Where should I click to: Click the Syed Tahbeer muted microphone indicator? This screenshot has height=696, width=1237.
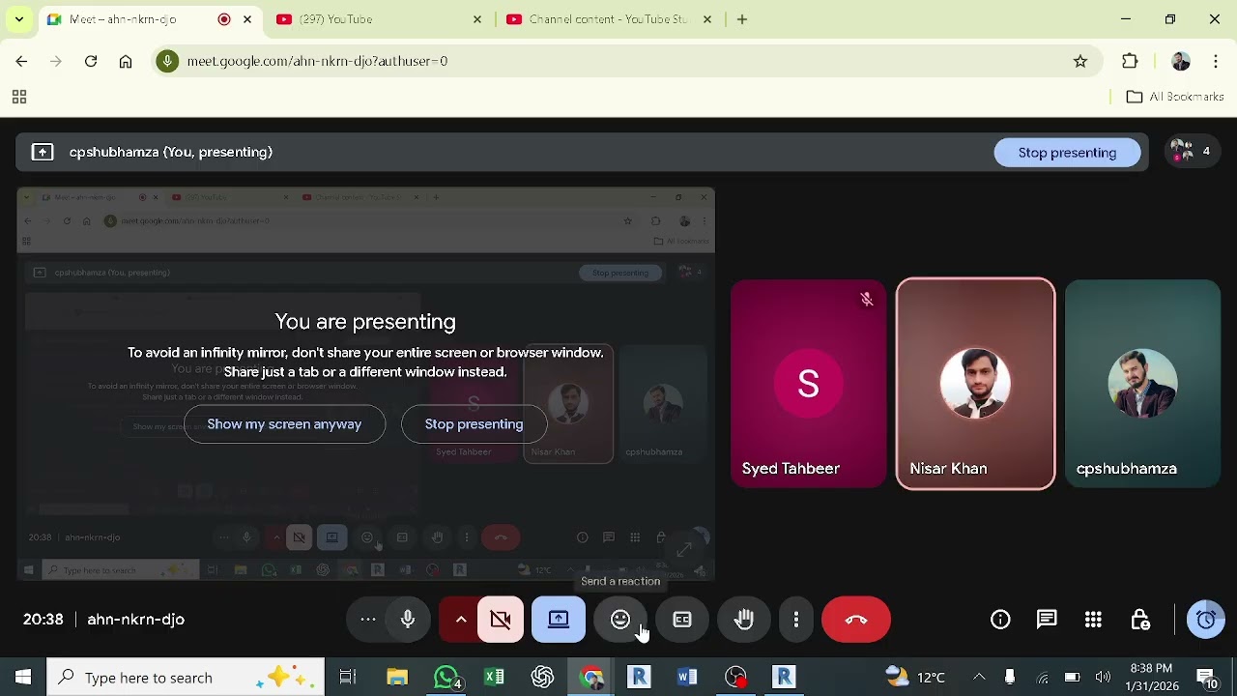pyautogui.click(x=867, y=300)
